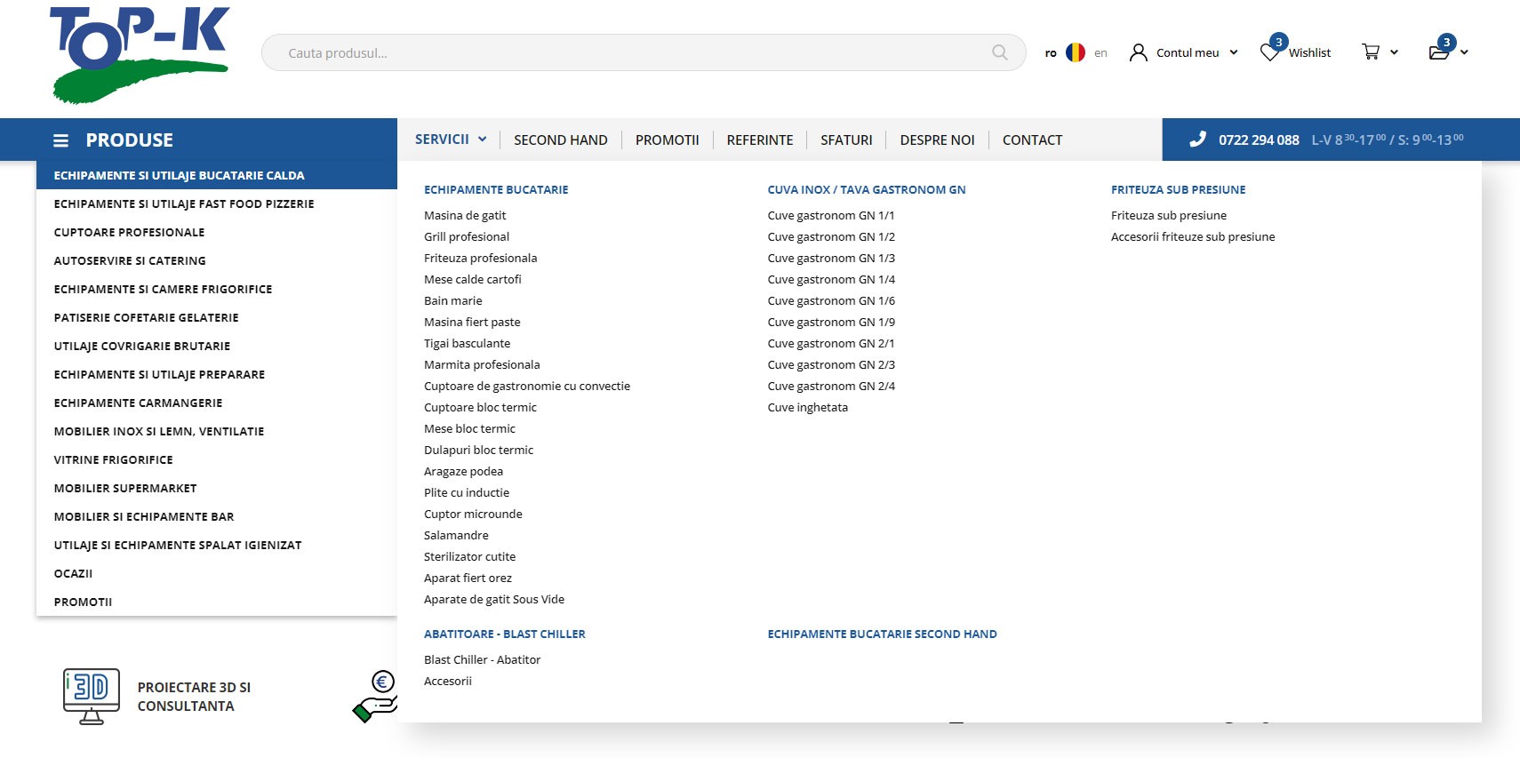Screen dimensions: 1520x758
Task: Expand the Contul meu dropdown
Action: pos(1234,52)
